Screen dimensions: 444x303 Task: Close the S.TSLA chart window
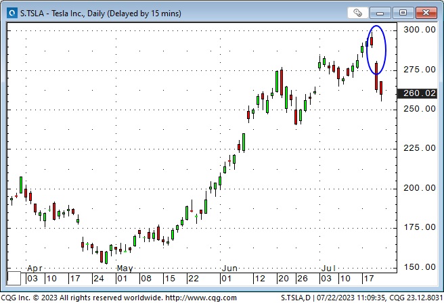(x=426, y=13)
